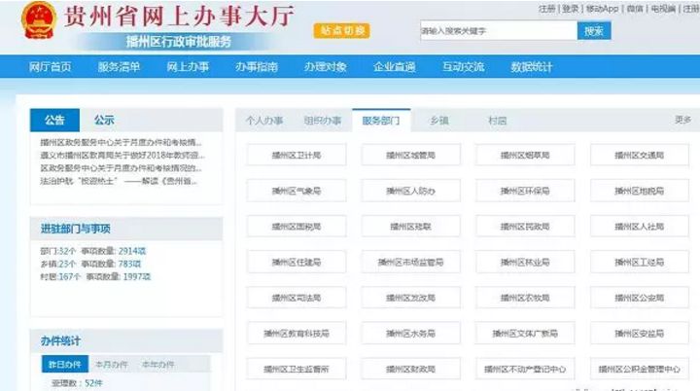Open the 移动App link at top

[602, 9]
